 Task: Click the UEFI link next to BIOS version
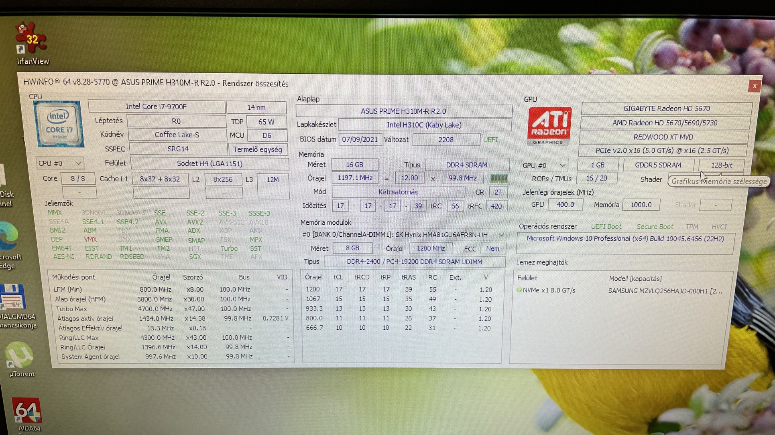point(490,140)
